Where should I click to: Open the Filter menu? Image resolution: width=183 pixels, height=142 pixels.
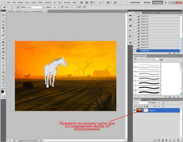[x=41, y=2]
